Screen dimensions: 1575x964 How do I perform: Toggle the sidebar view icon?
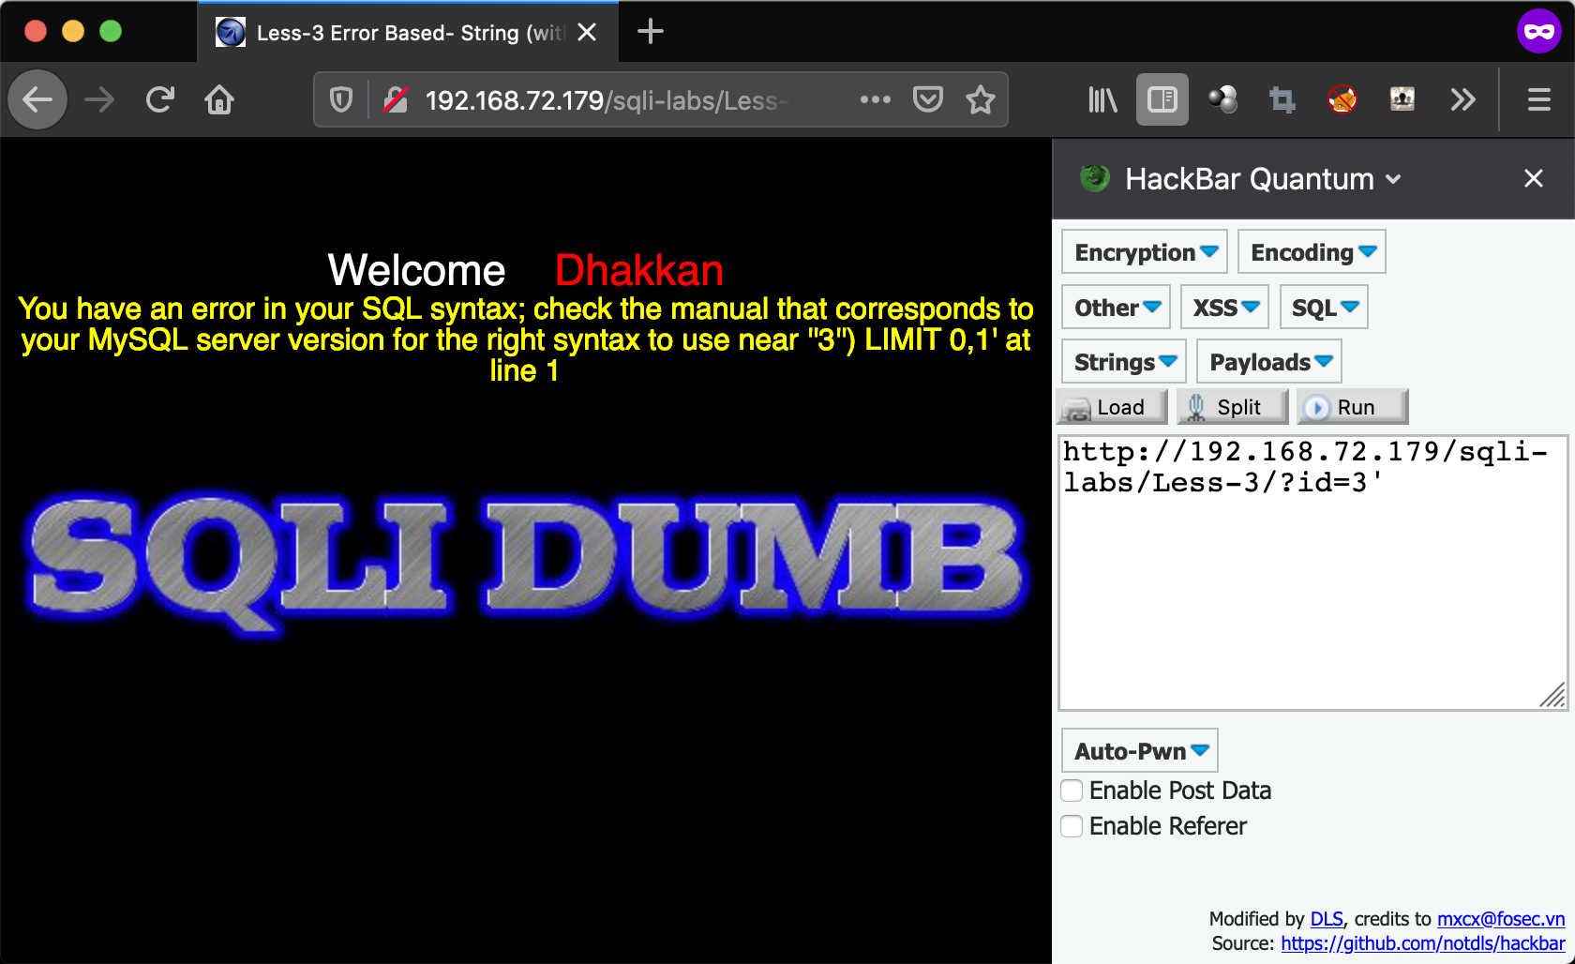[1162, 99]
